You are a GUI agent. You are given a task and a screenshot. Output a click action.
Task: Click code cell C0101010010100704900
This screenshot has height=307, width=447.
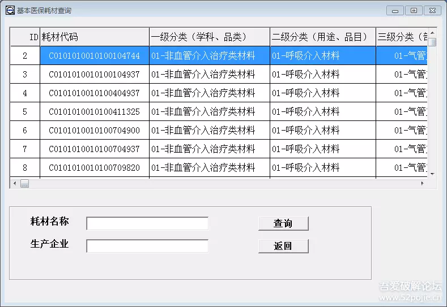coord(94,131)
